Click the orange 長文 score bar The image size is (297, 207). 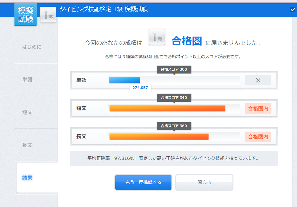click(x=159, y=136)
